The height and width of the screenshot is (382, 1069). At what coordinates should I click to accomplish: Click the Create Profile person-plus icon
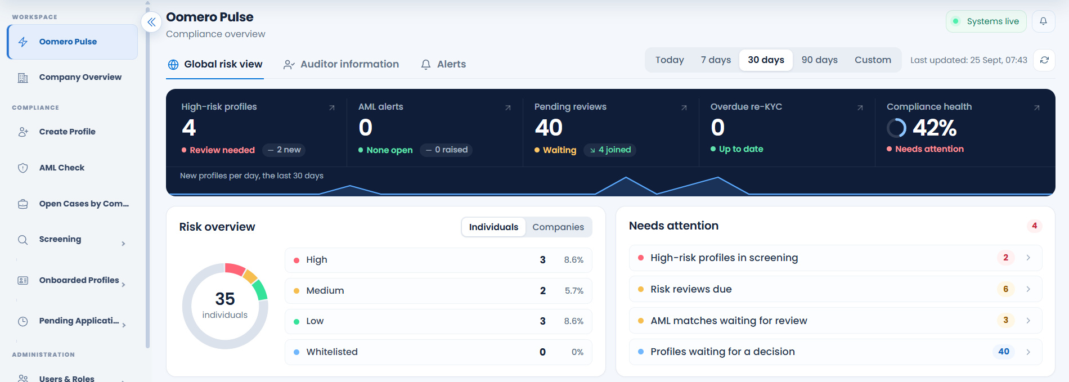coord(23,132)
